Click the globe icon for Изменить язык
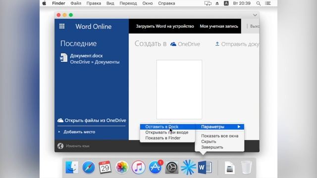 pos(60,146)
